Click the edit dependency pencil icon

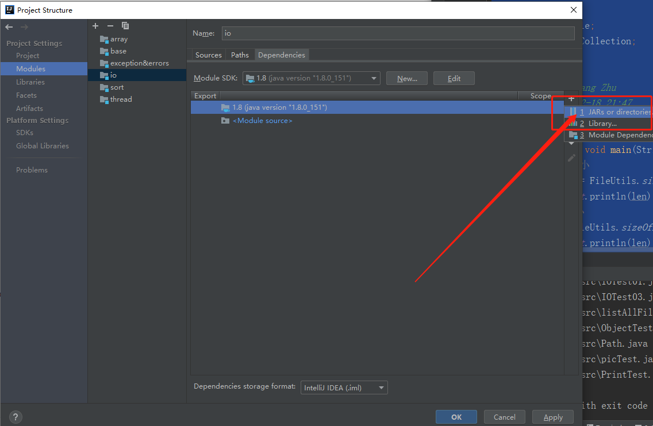pyautogui.click(x=571, y=158)
